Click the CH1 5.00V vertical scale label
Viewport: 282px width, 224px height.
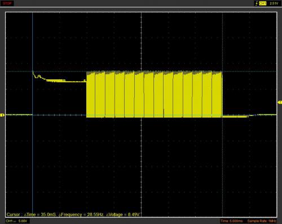click(x=16, y=221)
